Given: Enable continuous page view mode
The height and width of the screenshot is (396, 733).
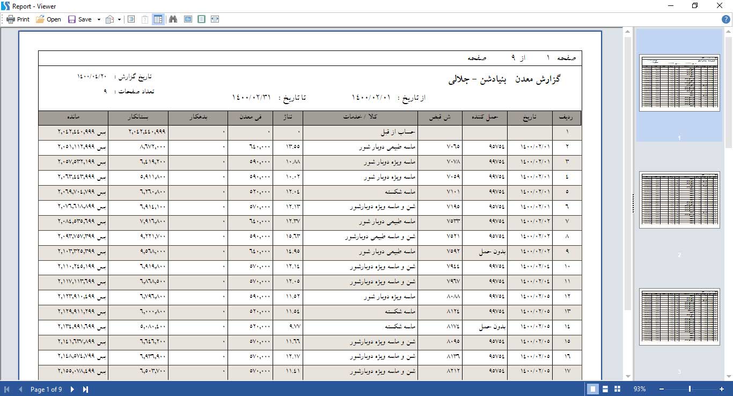Looking at the screenshot, I should tap(605, 389).
